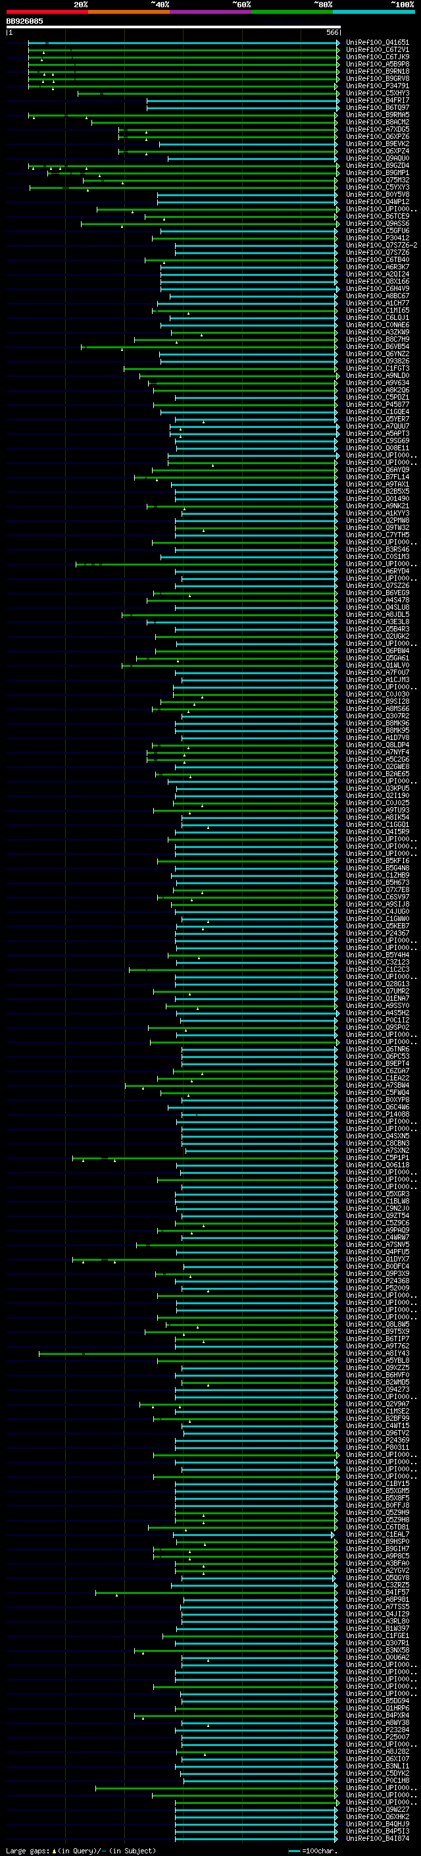Image resolution: width=421 pixels, height=1856 pixels.
Task: Select the UniRef100_Q9W227 label
Action: (x=378, y=1809)
